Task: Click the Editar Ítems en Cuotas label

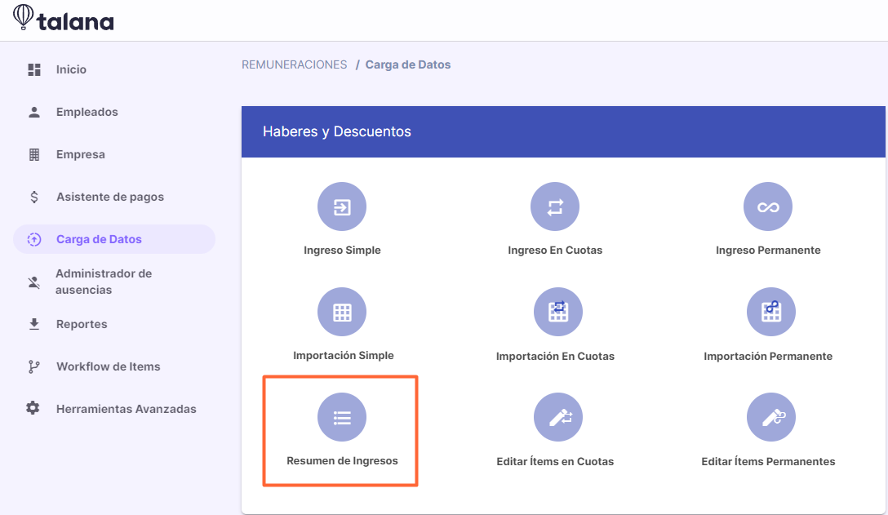Action: click(x=555, y=462)
